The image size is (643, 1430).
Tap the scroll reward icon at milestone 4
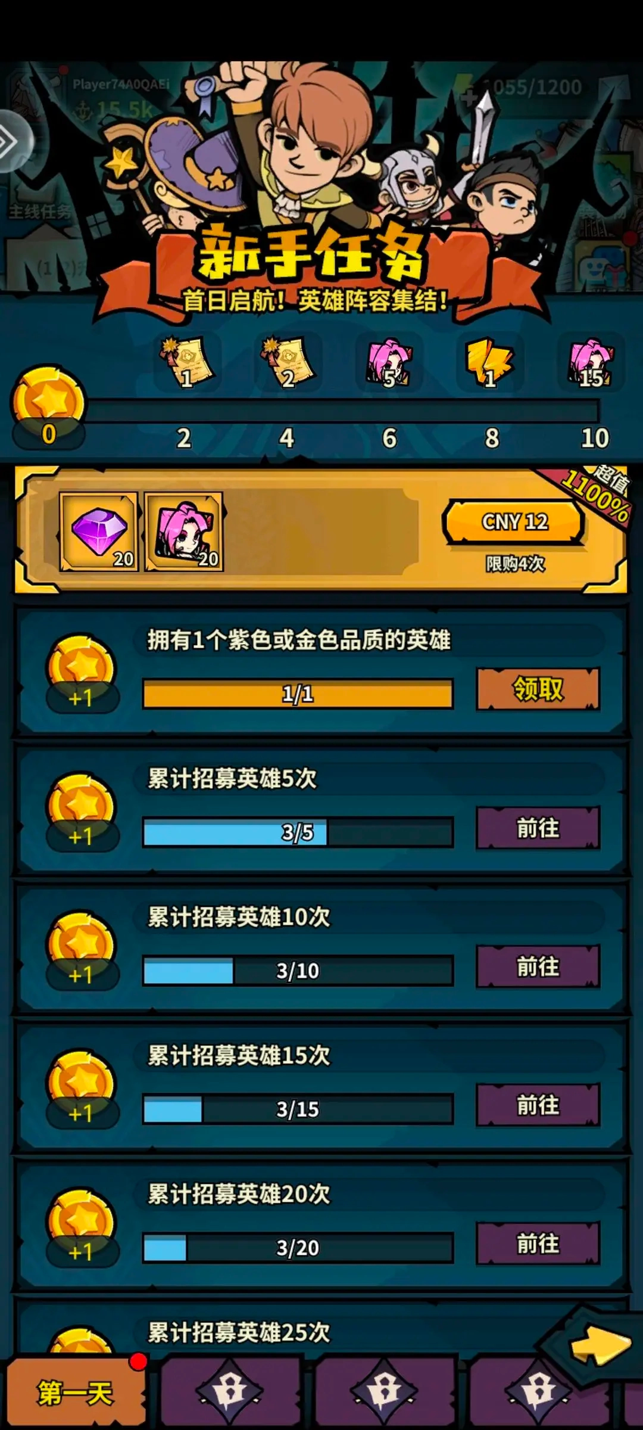click(288, 362)
